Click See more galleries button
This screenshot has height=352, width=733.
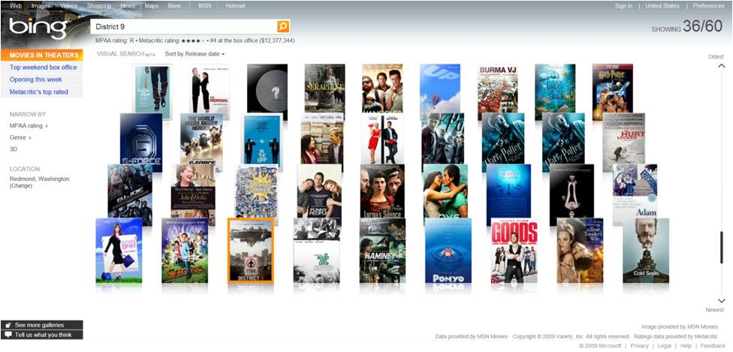[x=41, y=325]
